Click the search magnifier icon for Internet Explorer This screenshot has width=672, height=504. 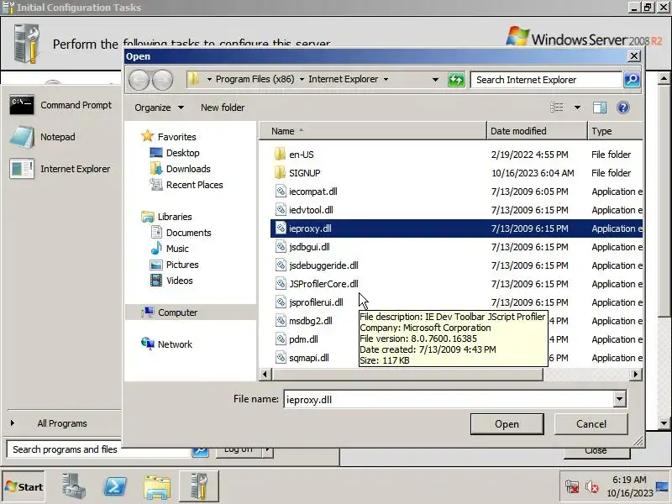[632, 80]
